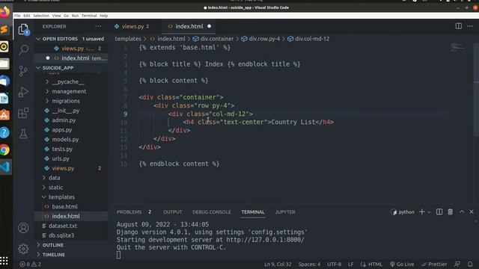The image size is (479, 269).
Task: Open the Search view in activity bar
Action: point(23,50)
